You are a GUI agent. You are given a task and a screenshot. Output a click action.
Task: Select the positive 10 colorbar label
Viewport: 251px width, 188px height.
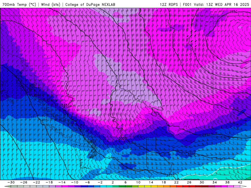click(x=138, y=182)
